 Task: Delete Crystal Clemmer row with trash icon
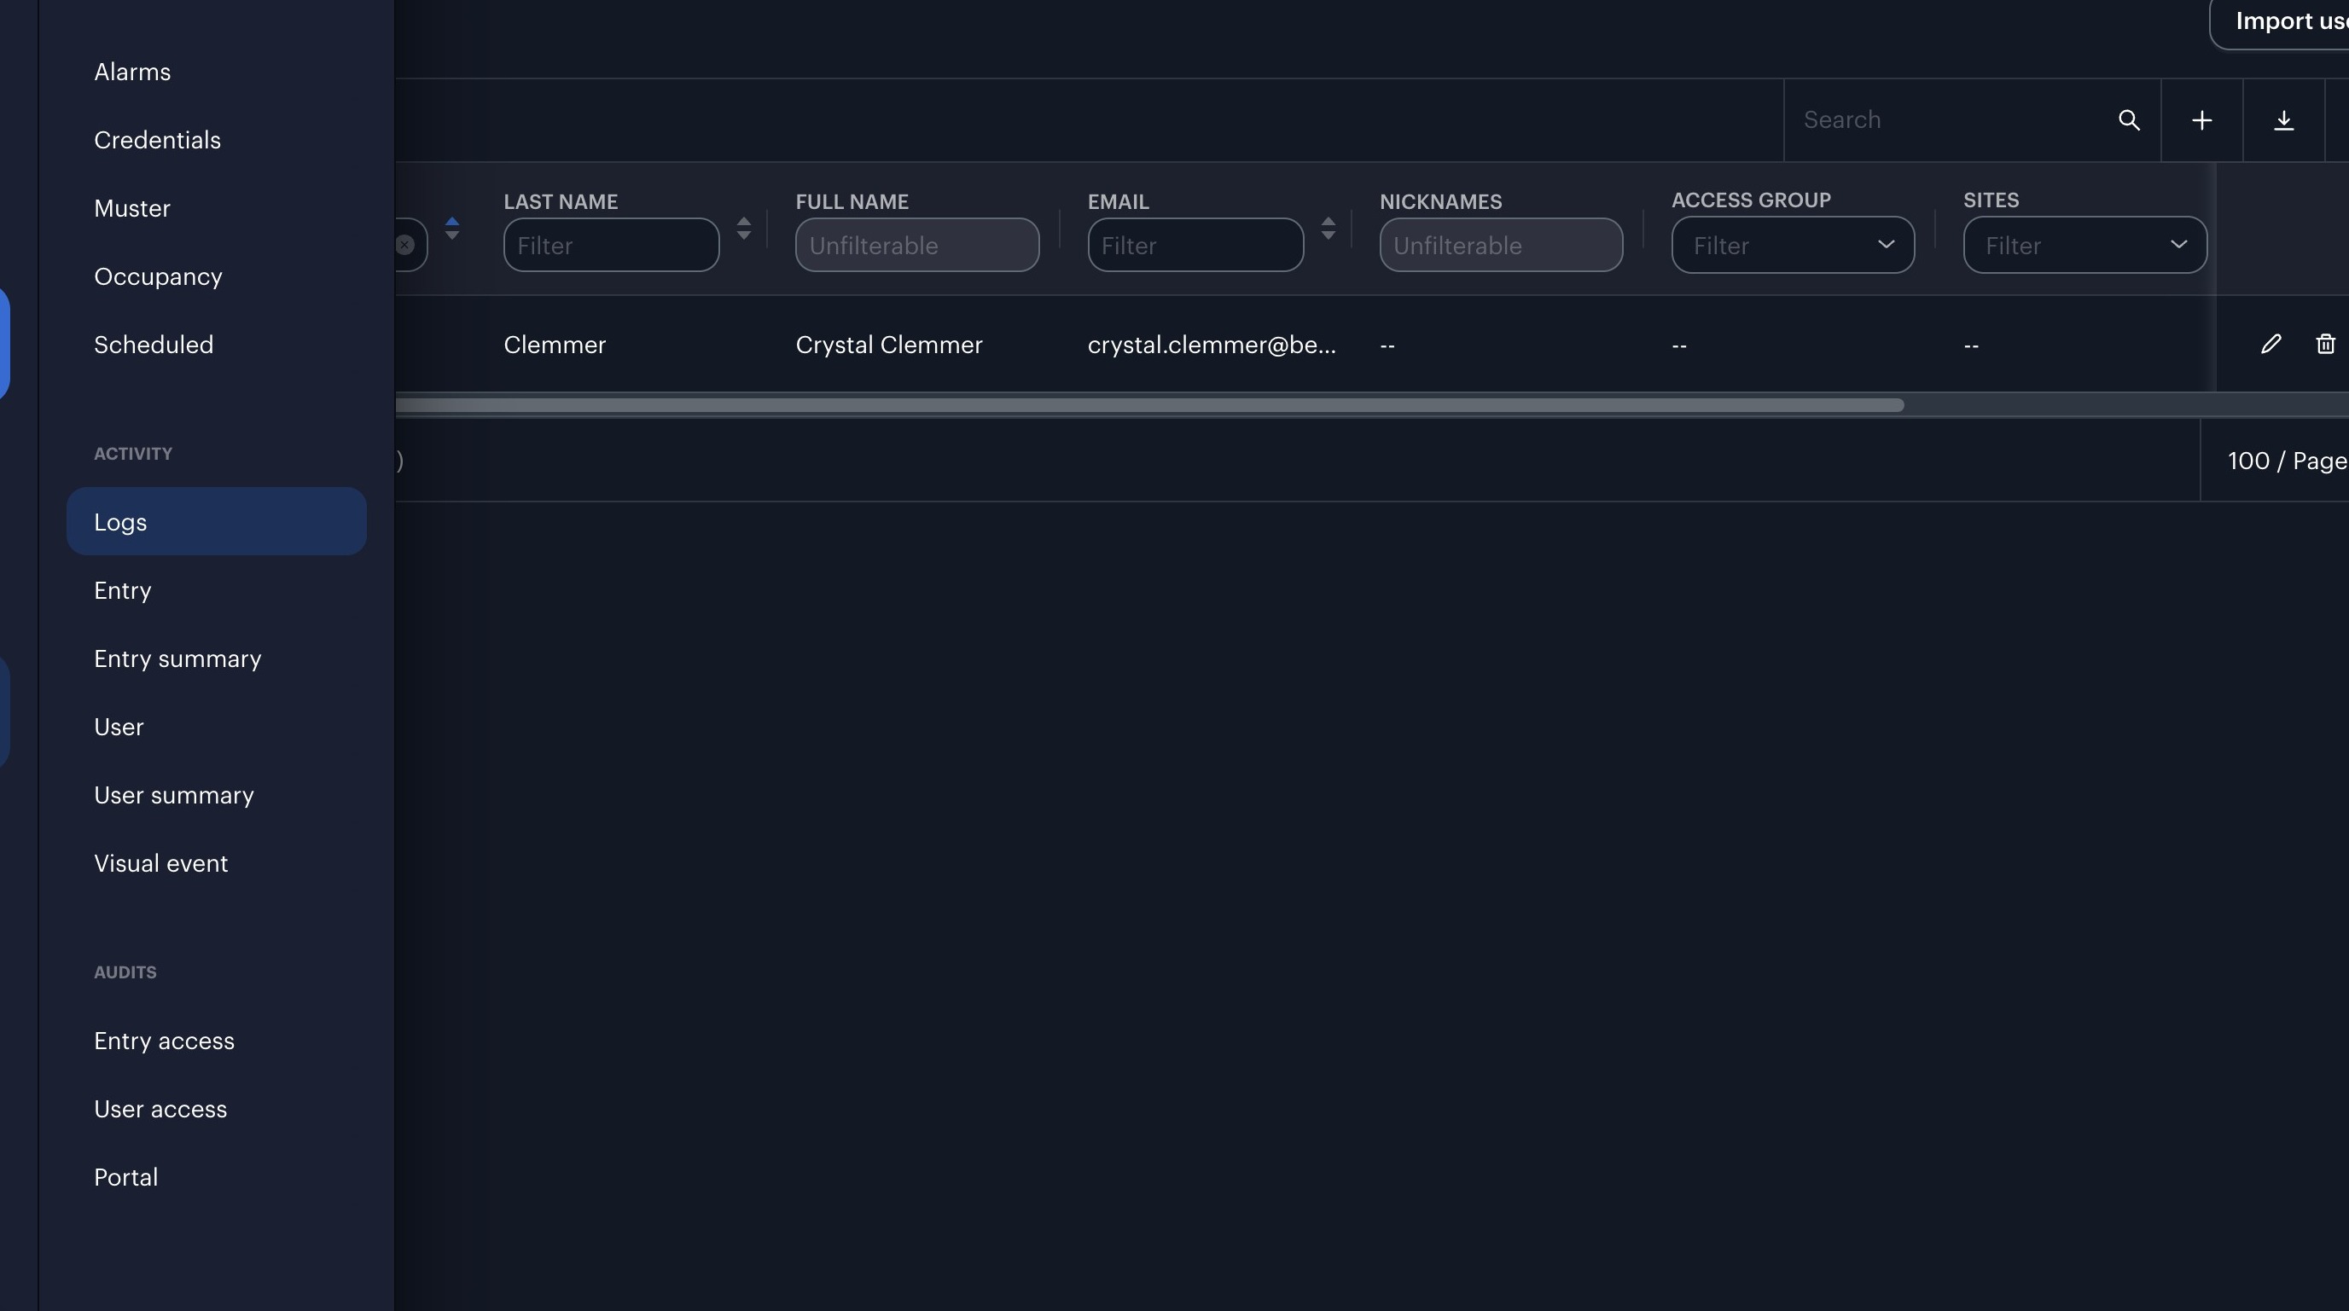(2325, 344)
